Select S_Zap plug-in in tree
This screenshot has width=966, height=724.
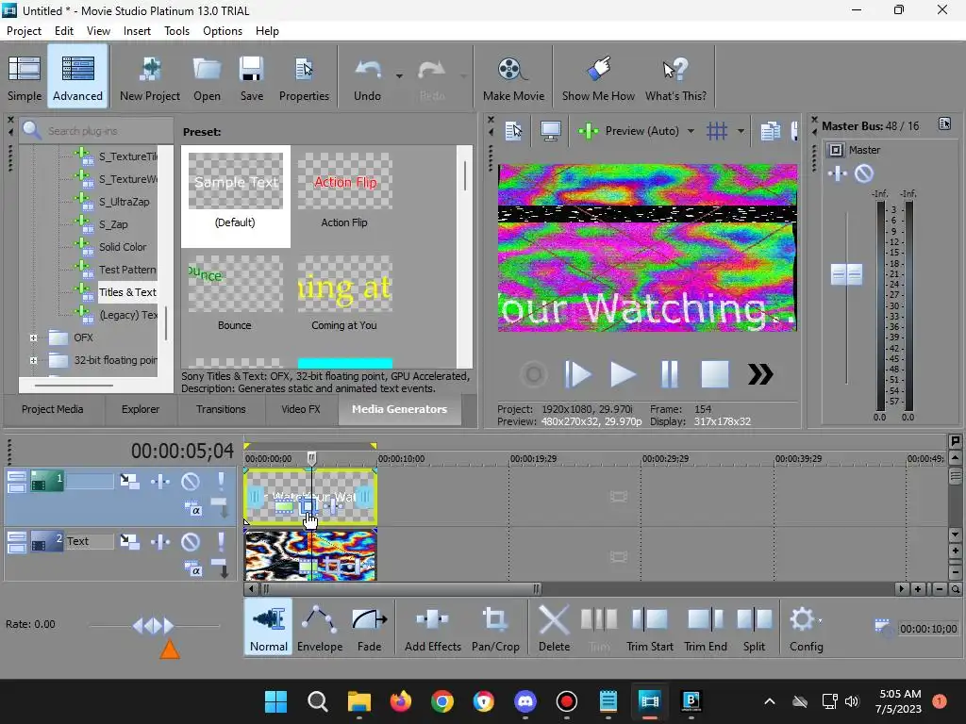113,224
